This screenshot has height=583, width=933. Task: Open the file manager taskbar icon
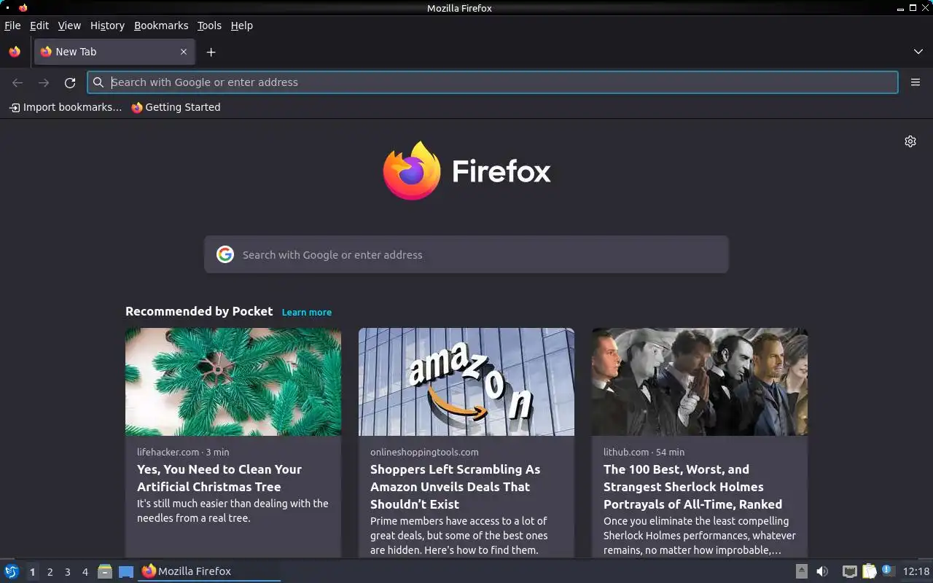coord(105,571)
